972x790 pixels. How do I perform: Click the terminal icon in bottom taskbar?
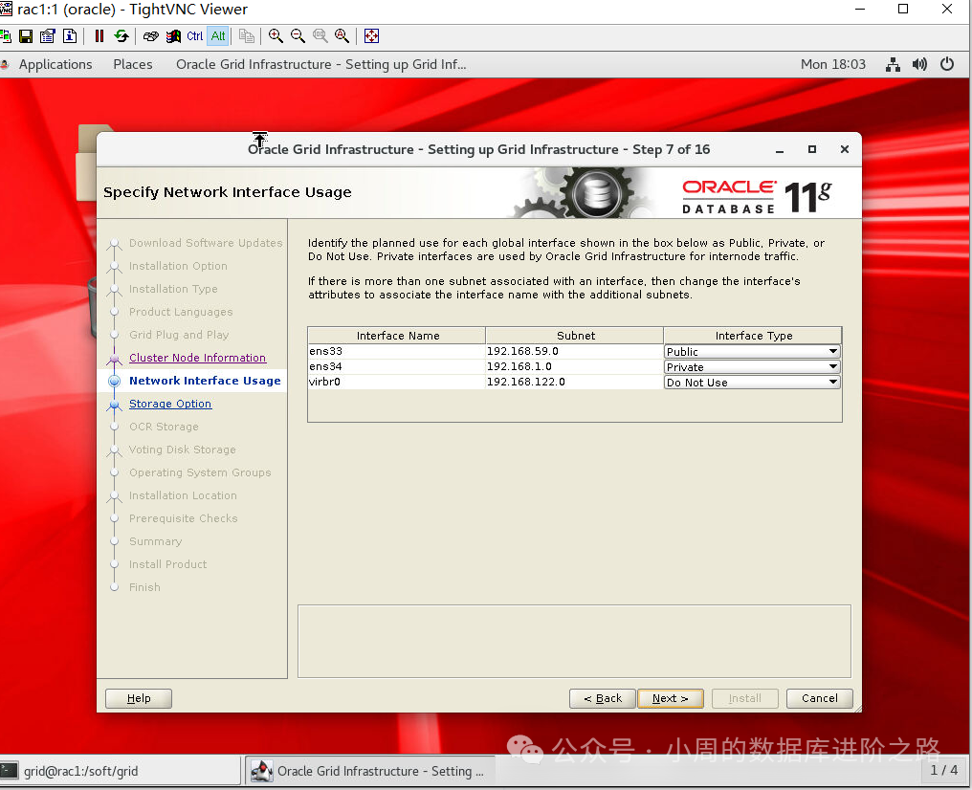(10, 772)
